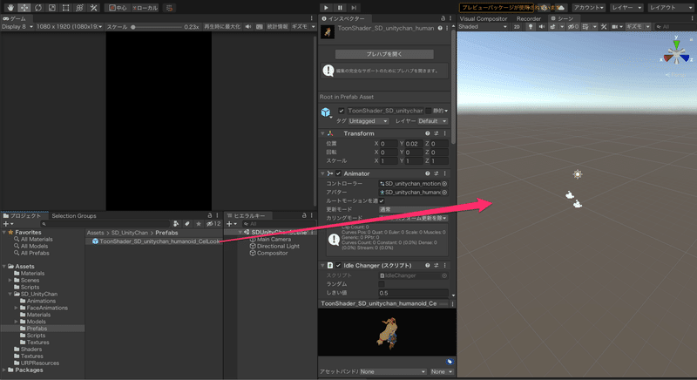
Task: Toggle Apply Root Motion checkbox
Action: (382, 200)
